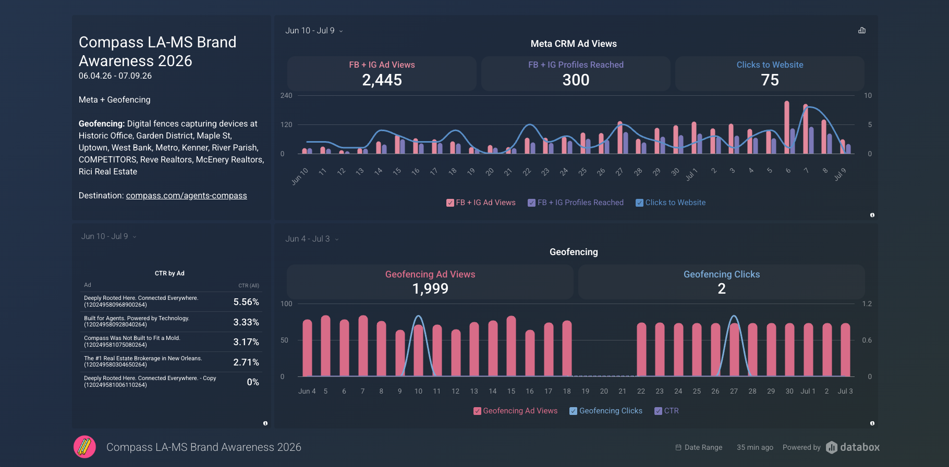Click the Jun 10 bar in Geofencing chart
The width and height of the screenshot is (949, 467).
(x=419, y=350)
